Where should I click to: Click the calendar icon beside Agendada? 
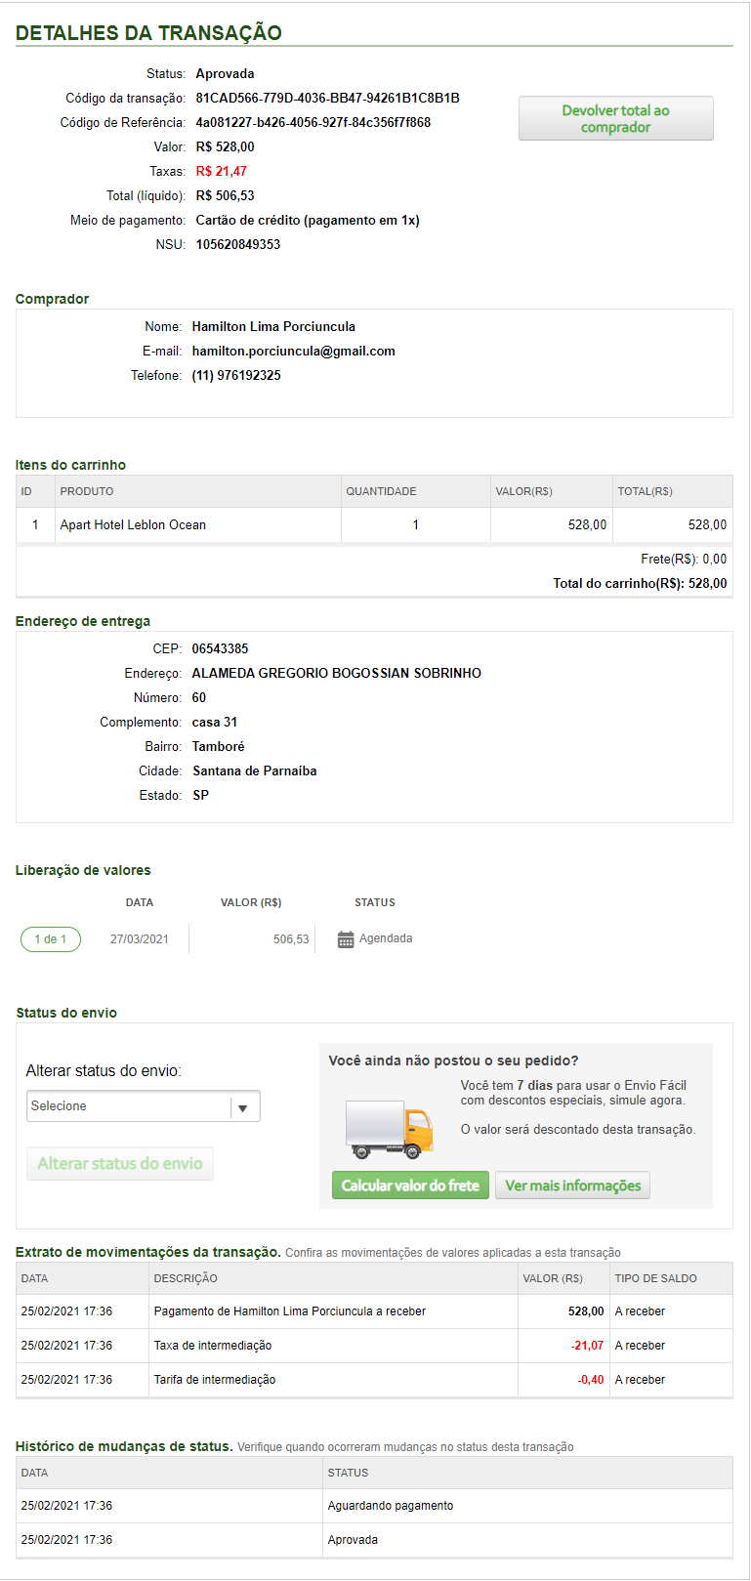coord(346,939)
